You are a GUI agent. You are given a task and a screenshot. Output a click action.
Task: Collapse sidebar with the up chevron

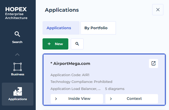[x=17, y=55]
